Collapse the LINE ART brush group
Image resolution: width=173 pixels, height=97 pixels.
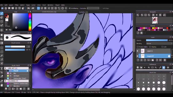click(5, 68)
